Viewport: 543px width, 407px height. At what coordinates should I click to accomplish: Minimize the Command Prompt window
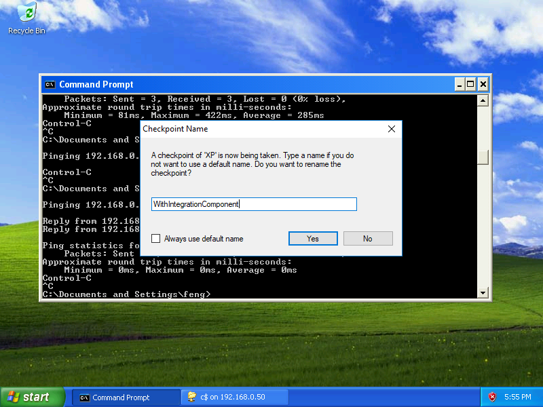click(458, 84)
